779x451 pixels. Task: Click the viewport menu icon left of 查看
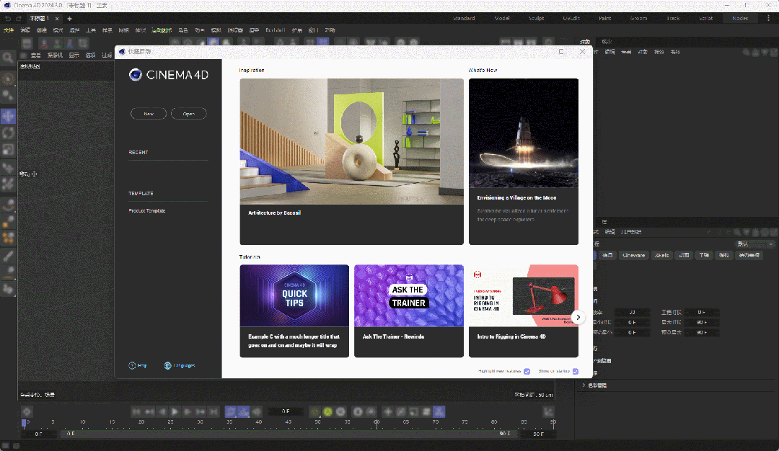[x=23, y=55]
